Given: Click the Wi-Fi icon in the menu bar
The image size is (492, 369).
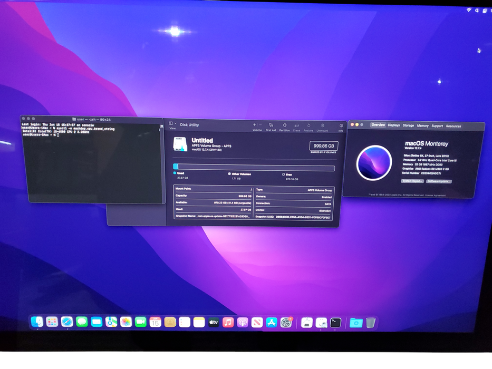Looking at the screenshot, I should coord(468,10).
